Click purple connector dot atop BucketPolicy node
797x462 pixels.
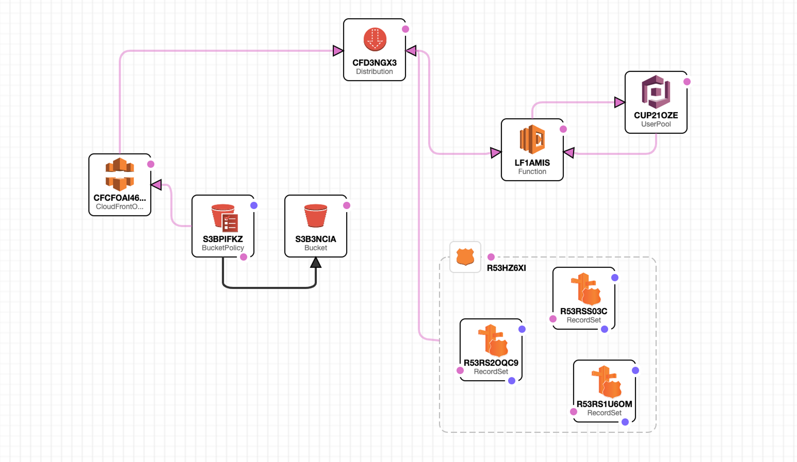click(x=254, y=205)
